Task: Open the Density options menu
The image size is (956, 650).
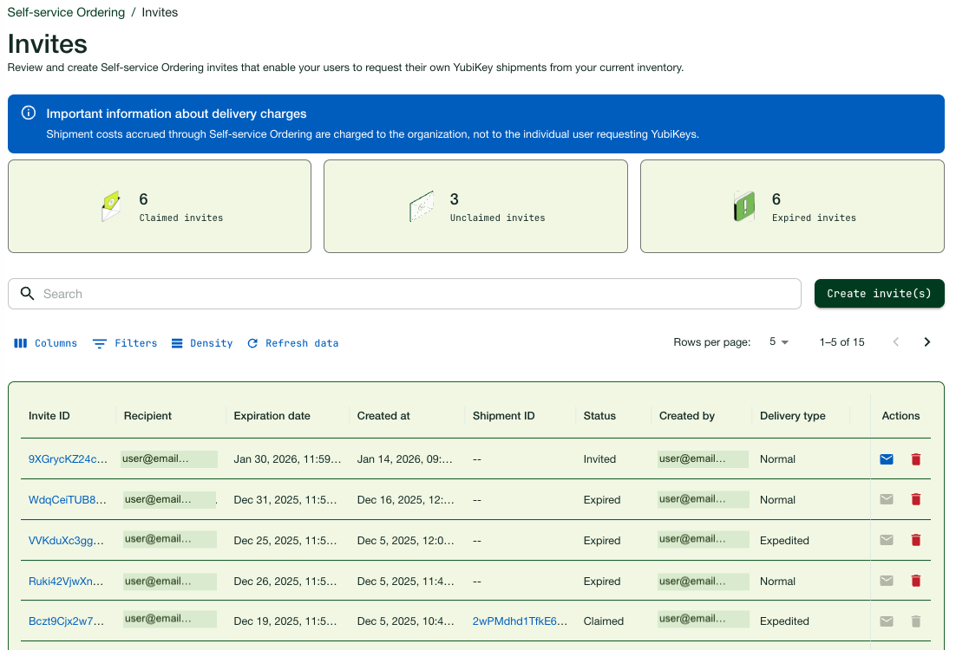Action: pyautogui.click(x=201, y=343)
